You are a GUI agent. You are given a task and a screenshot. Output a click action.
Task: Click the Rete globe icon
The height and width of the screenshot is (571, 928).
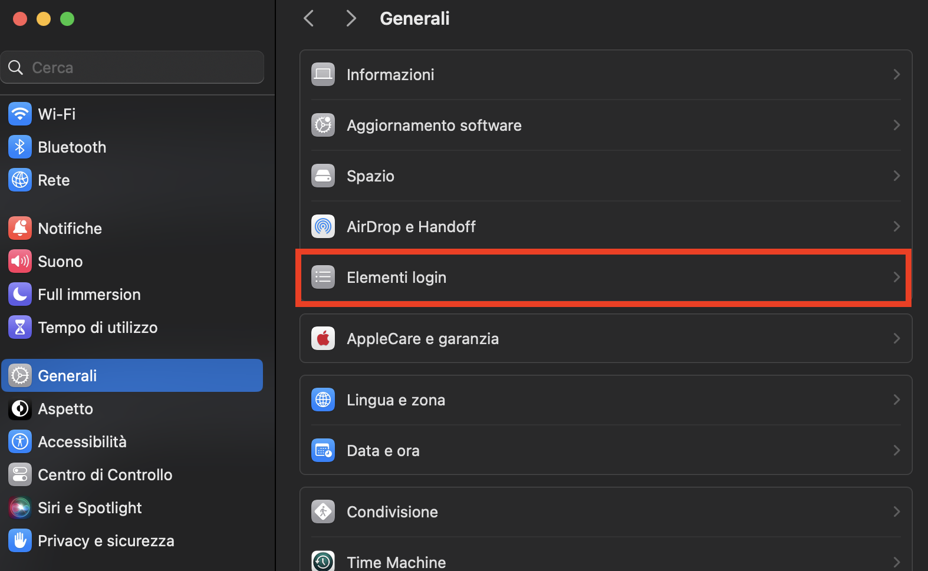20,180
